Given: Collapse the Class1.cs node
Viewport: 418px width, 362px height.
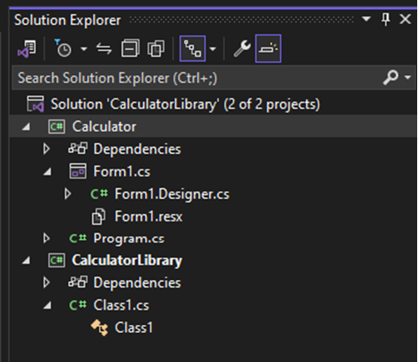Looking at the screenshot, I should 48,305.
